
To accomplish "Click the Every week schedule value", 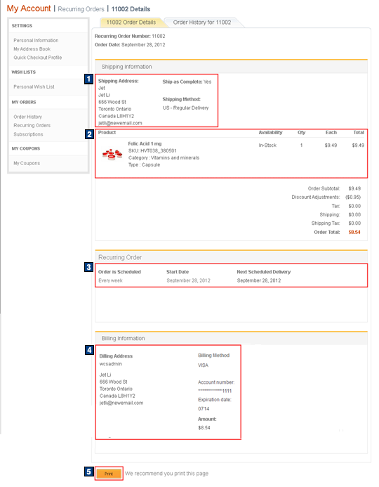I will [110, 280].
